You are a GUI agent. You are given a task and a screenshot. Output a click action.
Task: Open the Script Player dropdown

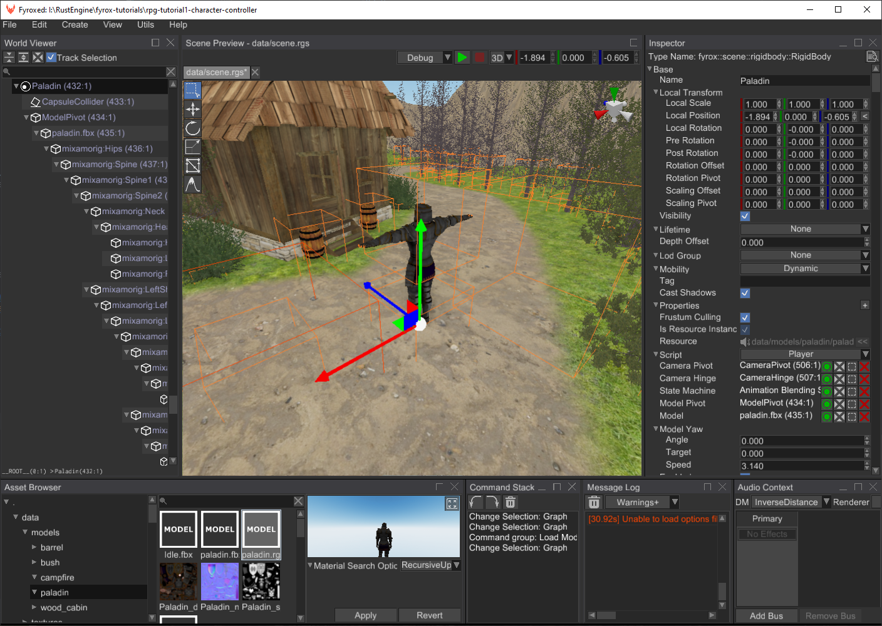pyautogui.click(x=805, y=354)
